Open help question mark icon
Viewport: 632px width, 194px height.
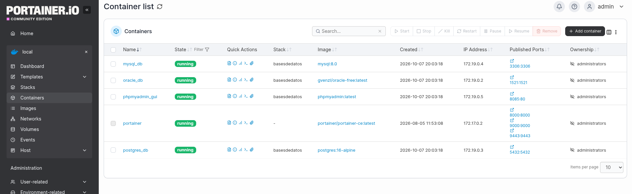point(574,7)
